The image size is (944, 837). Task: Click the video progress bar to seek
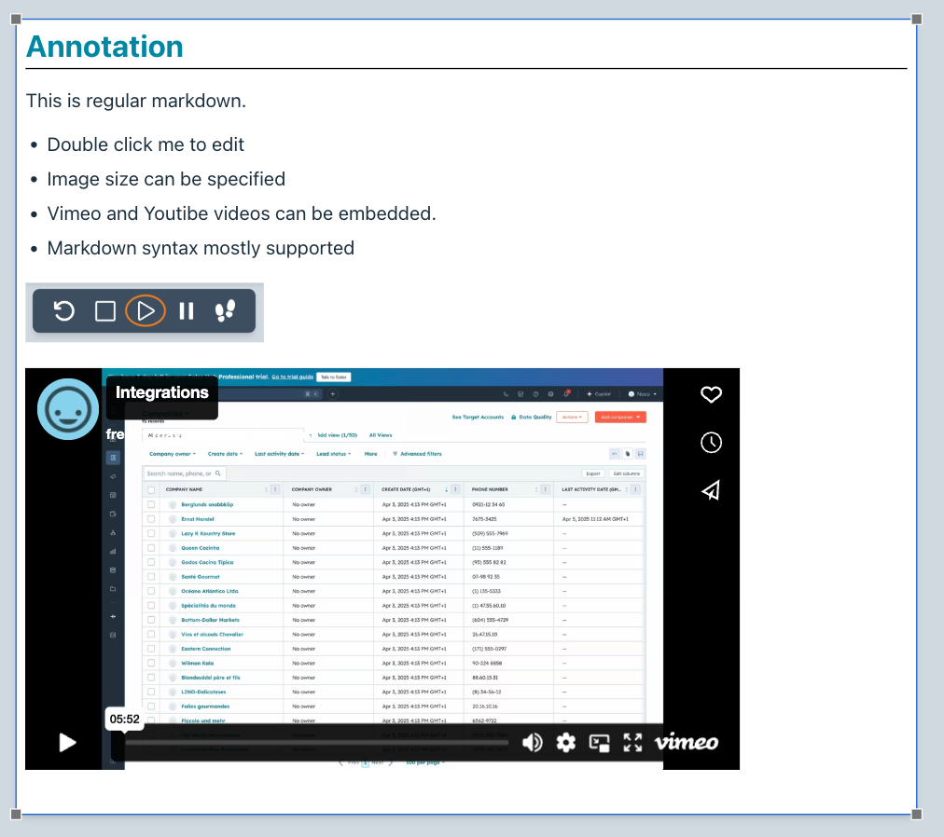317,743
